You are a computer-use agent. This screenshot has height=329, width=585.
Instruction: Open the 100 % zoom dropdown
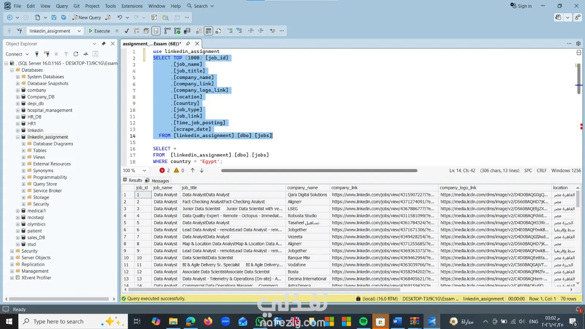pyautogui.click(x=144, y=171)
